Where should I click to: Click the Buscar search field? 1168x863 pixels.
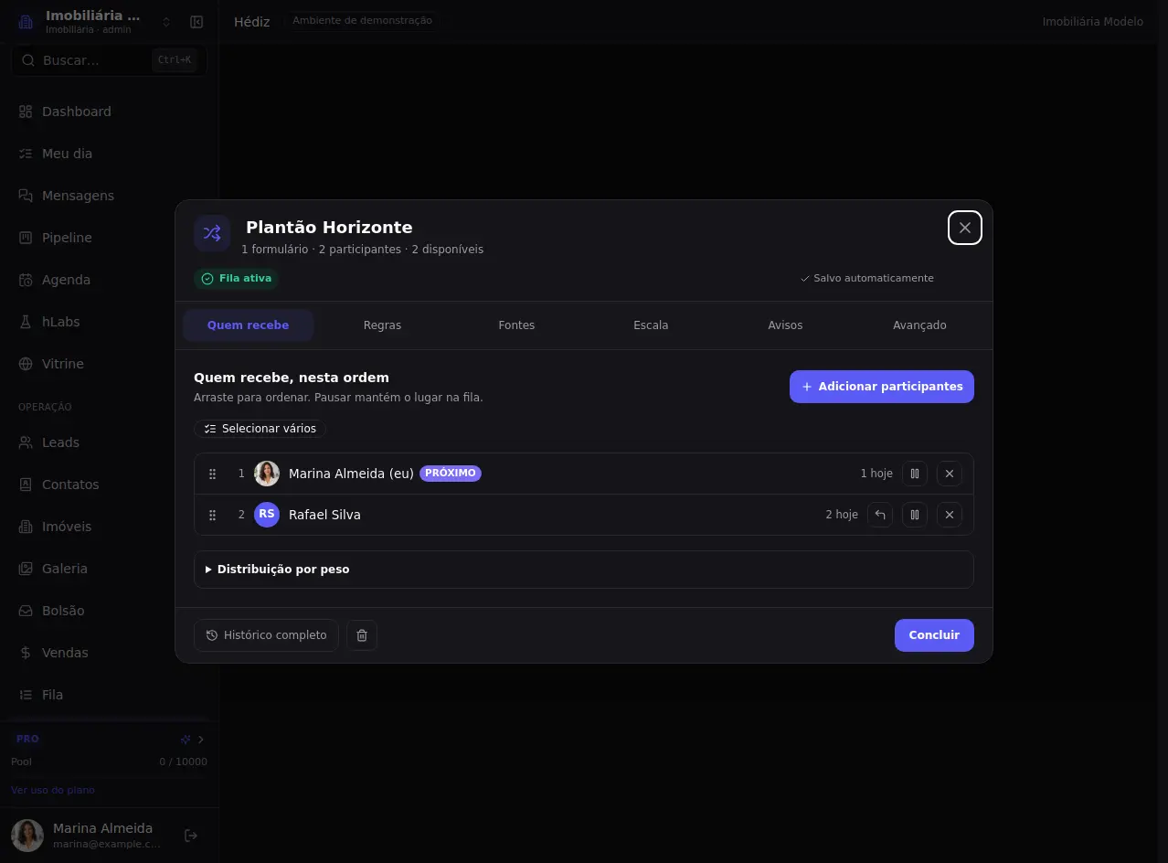(109, 60)
